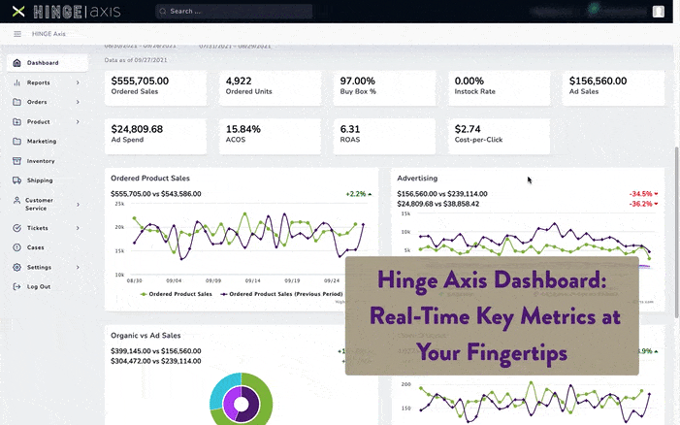Click the Organic vs Ad Sales donut chart
Viewport: 680px width, 425px height.
tap(242, 400)
